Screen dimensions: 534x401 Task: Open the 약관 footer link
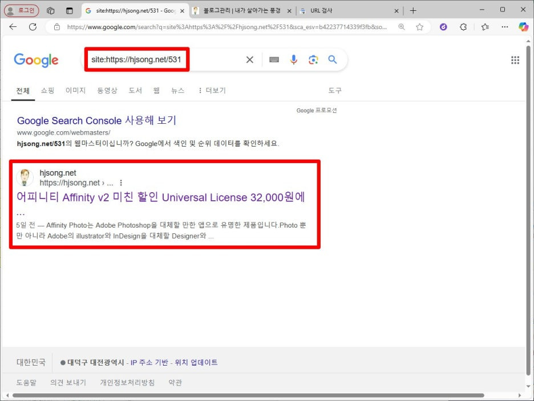(175, 383)
